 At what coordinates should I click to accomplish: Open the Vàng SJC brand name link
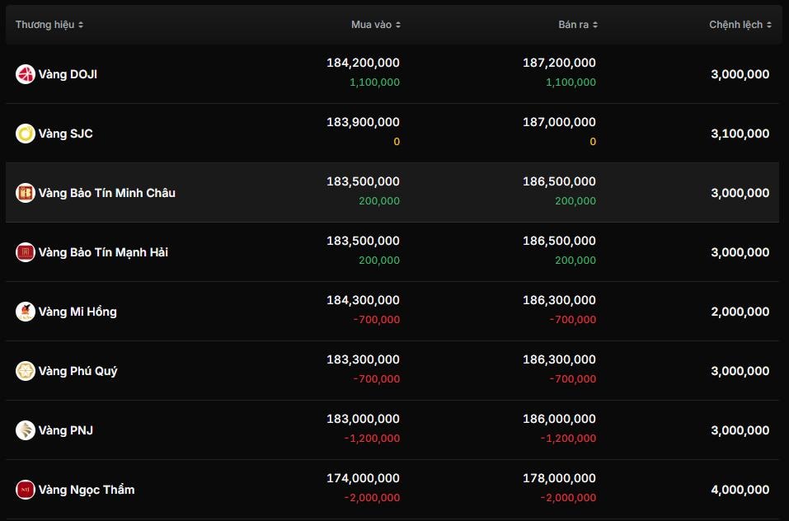click(x=66, y=134)
